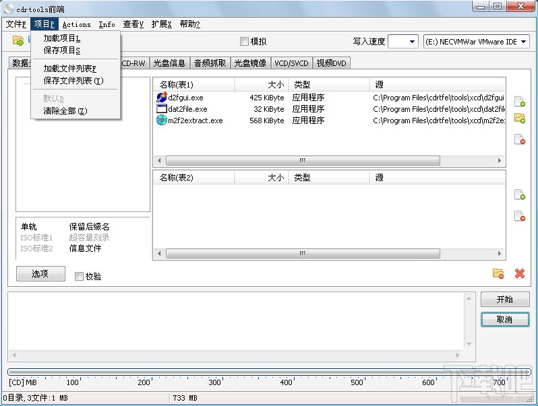Image resolution: width=538 pixels, height=406 pixels.
Task: Click the 取消 button
Action: point(505,319)
